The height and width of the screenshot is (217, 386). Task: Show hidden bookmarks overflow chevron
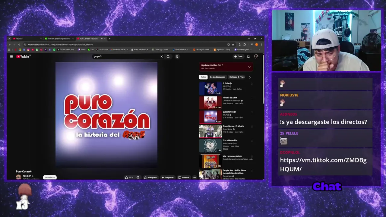pos(259,50)
